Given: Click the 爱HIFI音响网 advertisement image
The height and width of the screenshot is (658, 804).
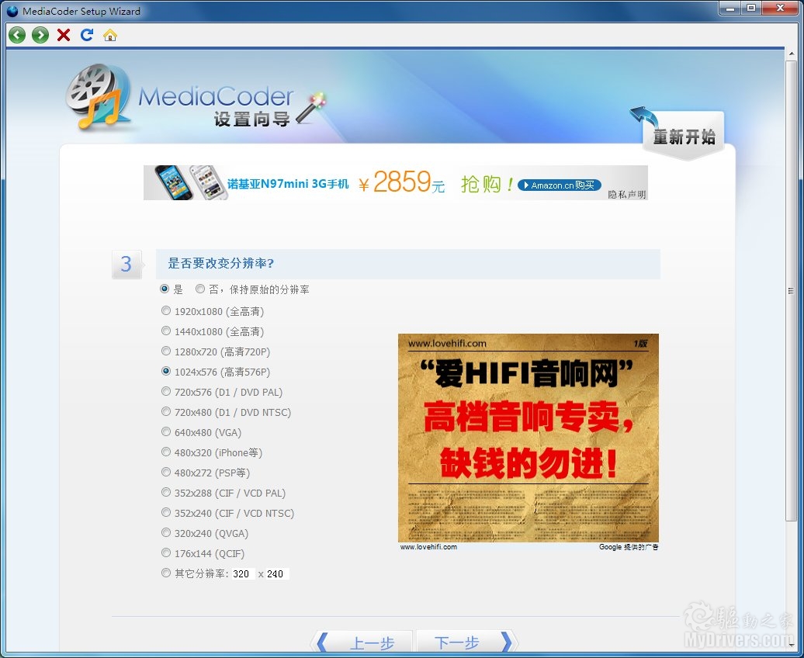Looking at the screenshot, I should tap(528, 438).
